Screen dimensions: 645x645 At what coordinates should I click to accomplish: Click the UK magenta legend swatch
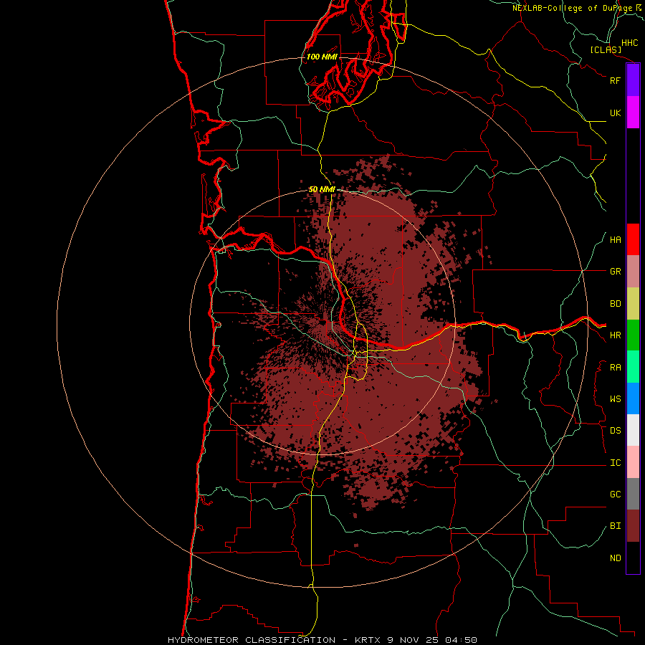pyautogui.click(x=633, y=113)
